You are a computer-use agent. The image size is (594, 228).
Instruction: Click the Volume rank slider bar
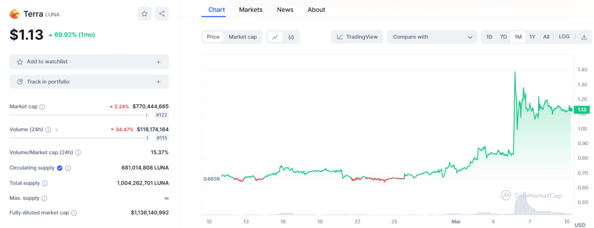pyautogui.click(x=79, y=138)
